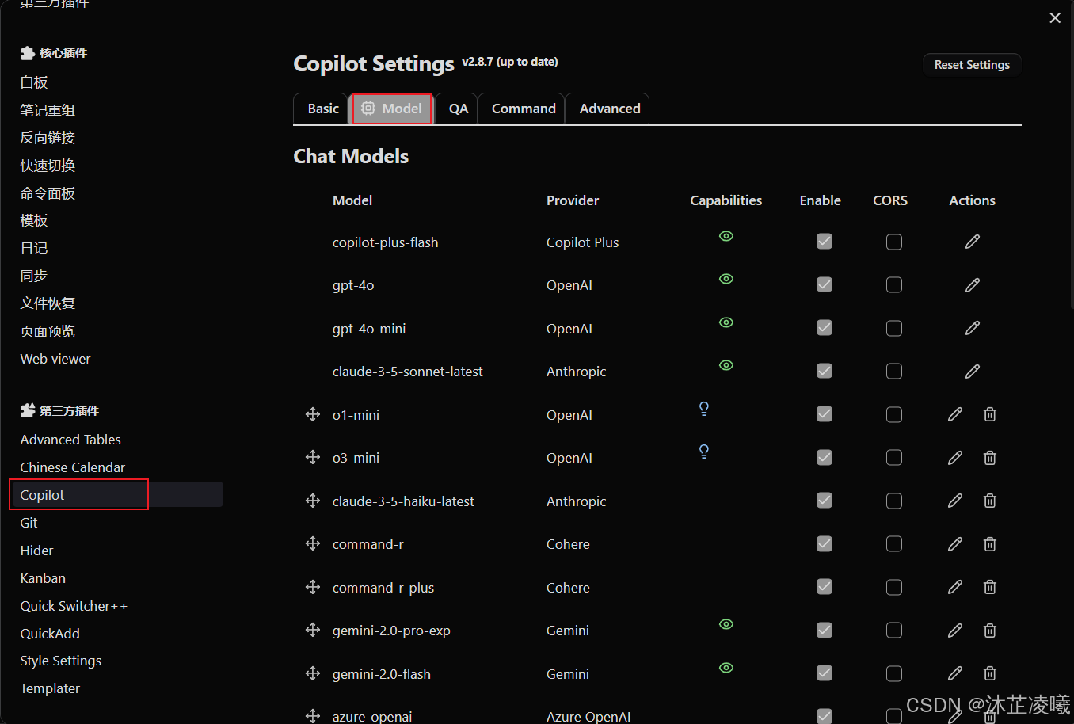Screen dimensions: 1074x724
Task: Enable CORS for claude-3-5-sonnet-latest
Action: tap(894, 371)
